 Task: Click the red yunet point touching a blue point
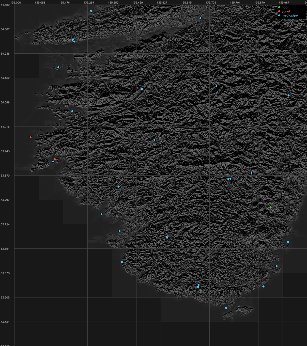[x=55, y=159]
